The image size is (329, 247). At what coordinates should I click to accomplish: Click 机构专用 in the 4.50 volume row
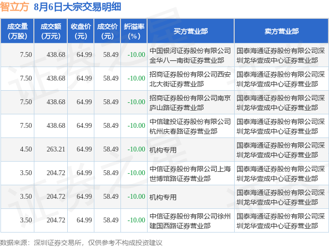(163, 150)
